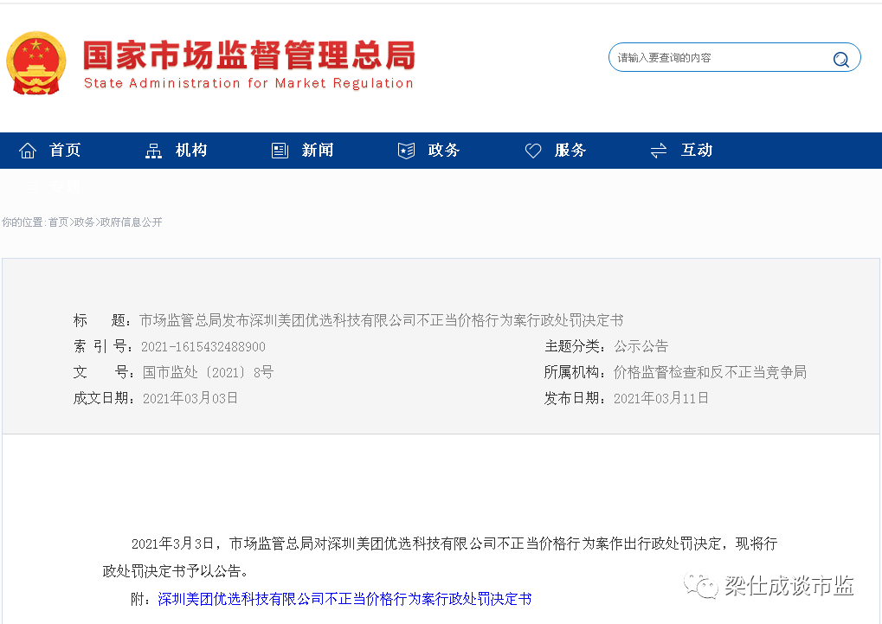Click the WeChat watermark icon
This screenshot has width=882, height=624.
point(701,586)
